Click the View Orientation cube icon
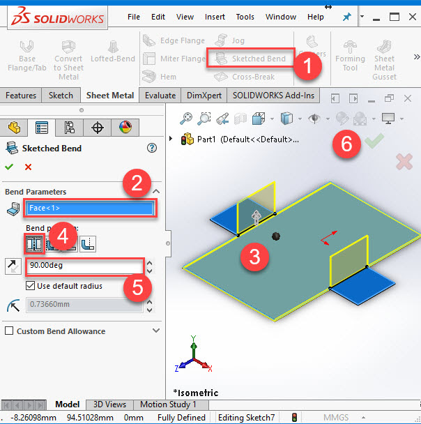This screenshot has height=424, width=421. pos(259,119)
